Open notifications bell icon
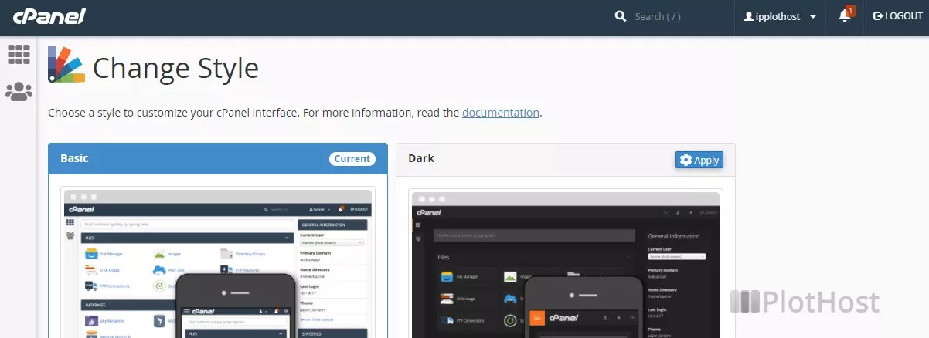The width and height of the screenshot is (929, 338). (x=846, y=15)
